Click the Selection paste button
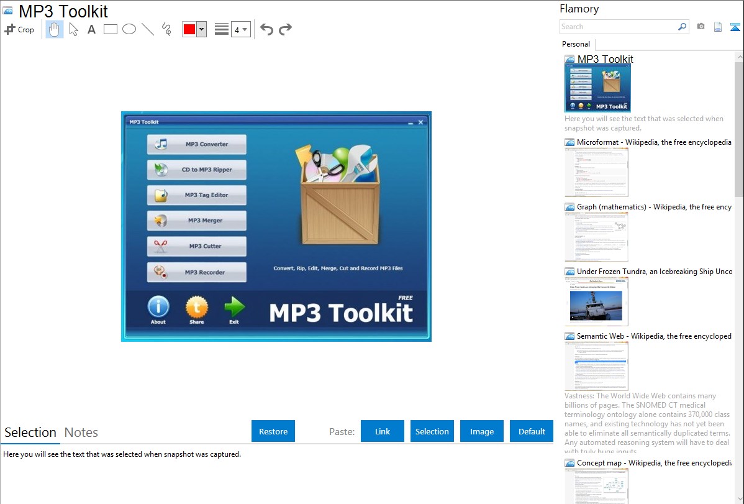Viewport: 744px width, 504px height. 432,431
